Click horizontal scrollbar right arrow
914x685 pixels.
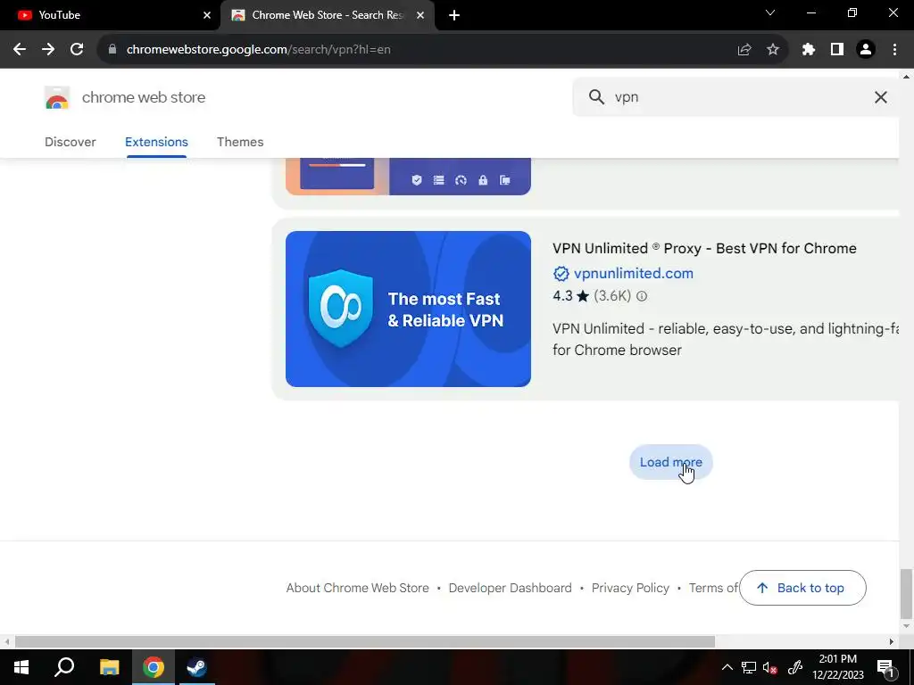click(x=892, y=642)
